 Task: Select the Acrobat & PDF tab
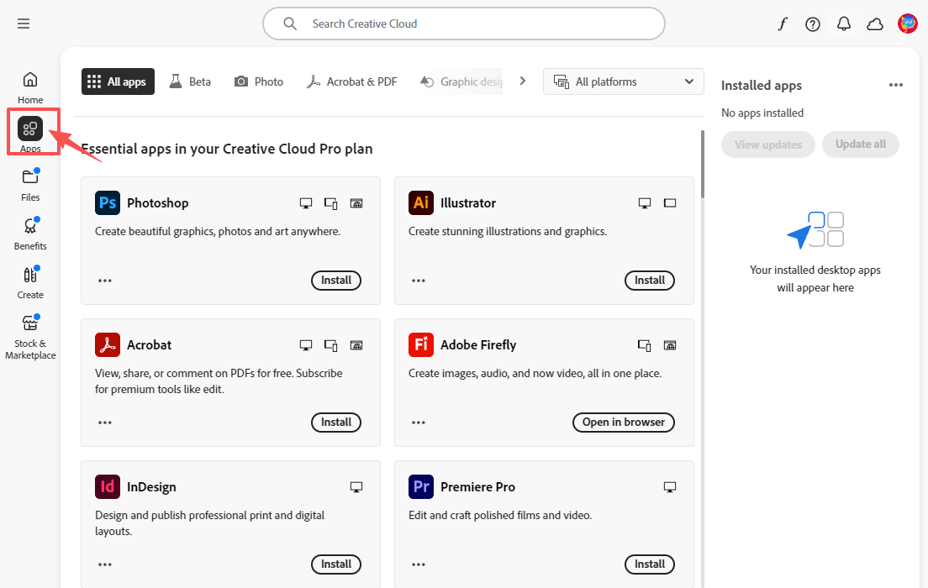(351, 81)
